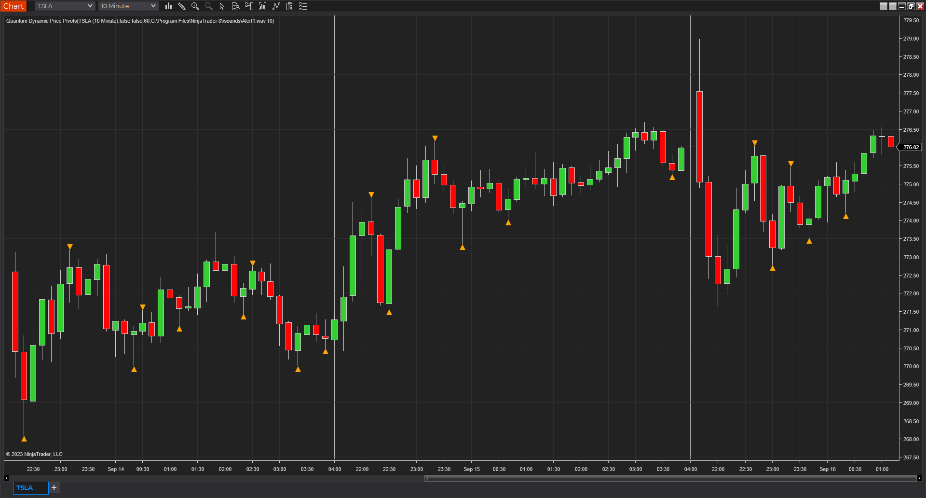Minimize the chart window
The width and height of the screenshot is (926, 498).
click(x=902, y=6)
